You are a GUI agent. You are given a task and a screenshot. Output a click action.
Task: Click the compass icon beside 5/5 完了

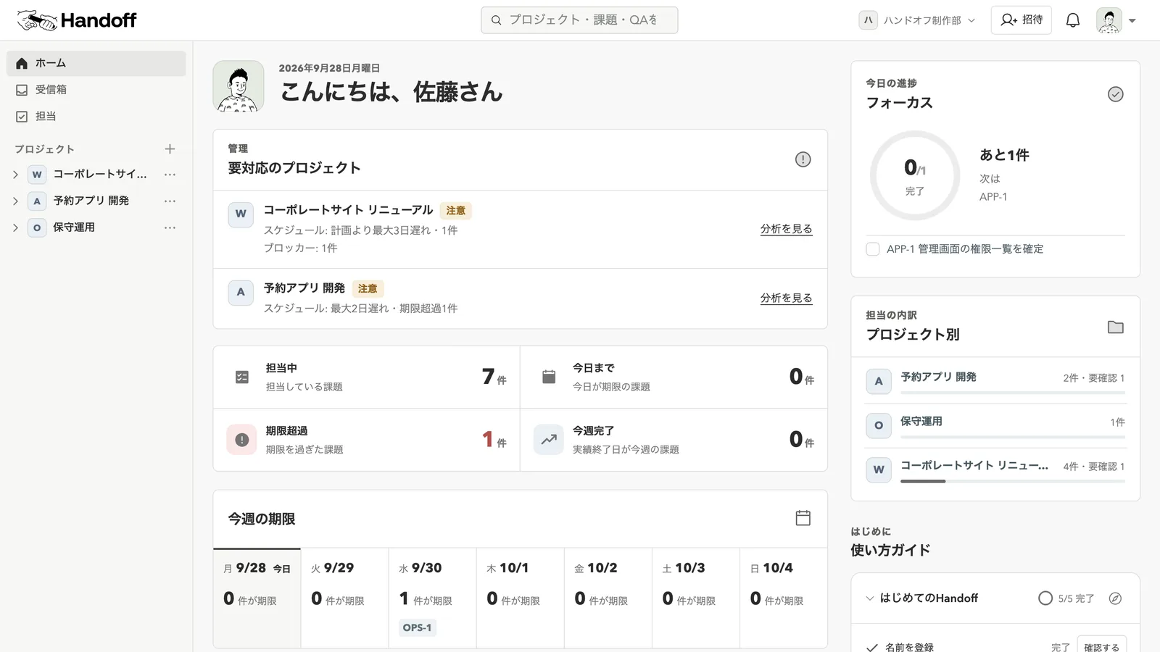[1116, 598]
